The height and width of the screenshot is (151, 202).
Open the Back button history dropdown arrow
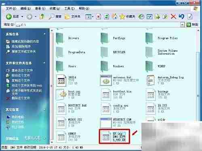point(22,17)
